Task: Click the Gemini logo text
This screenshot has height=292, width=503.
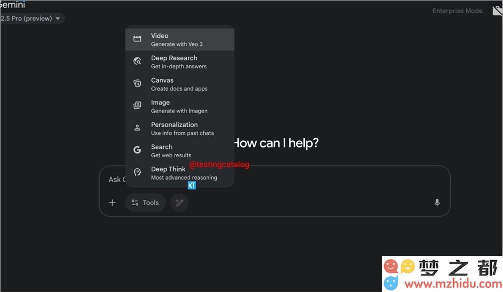Action: coord(13,5)
